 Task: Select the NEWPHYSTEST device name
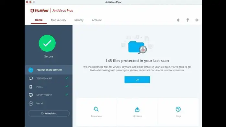pos(44,95)
